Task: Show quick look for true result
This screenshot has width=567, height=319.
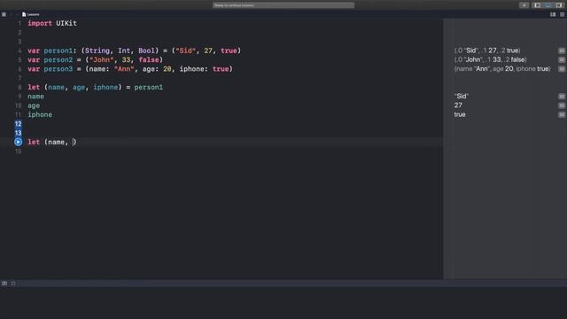Action: pos(562,114)
